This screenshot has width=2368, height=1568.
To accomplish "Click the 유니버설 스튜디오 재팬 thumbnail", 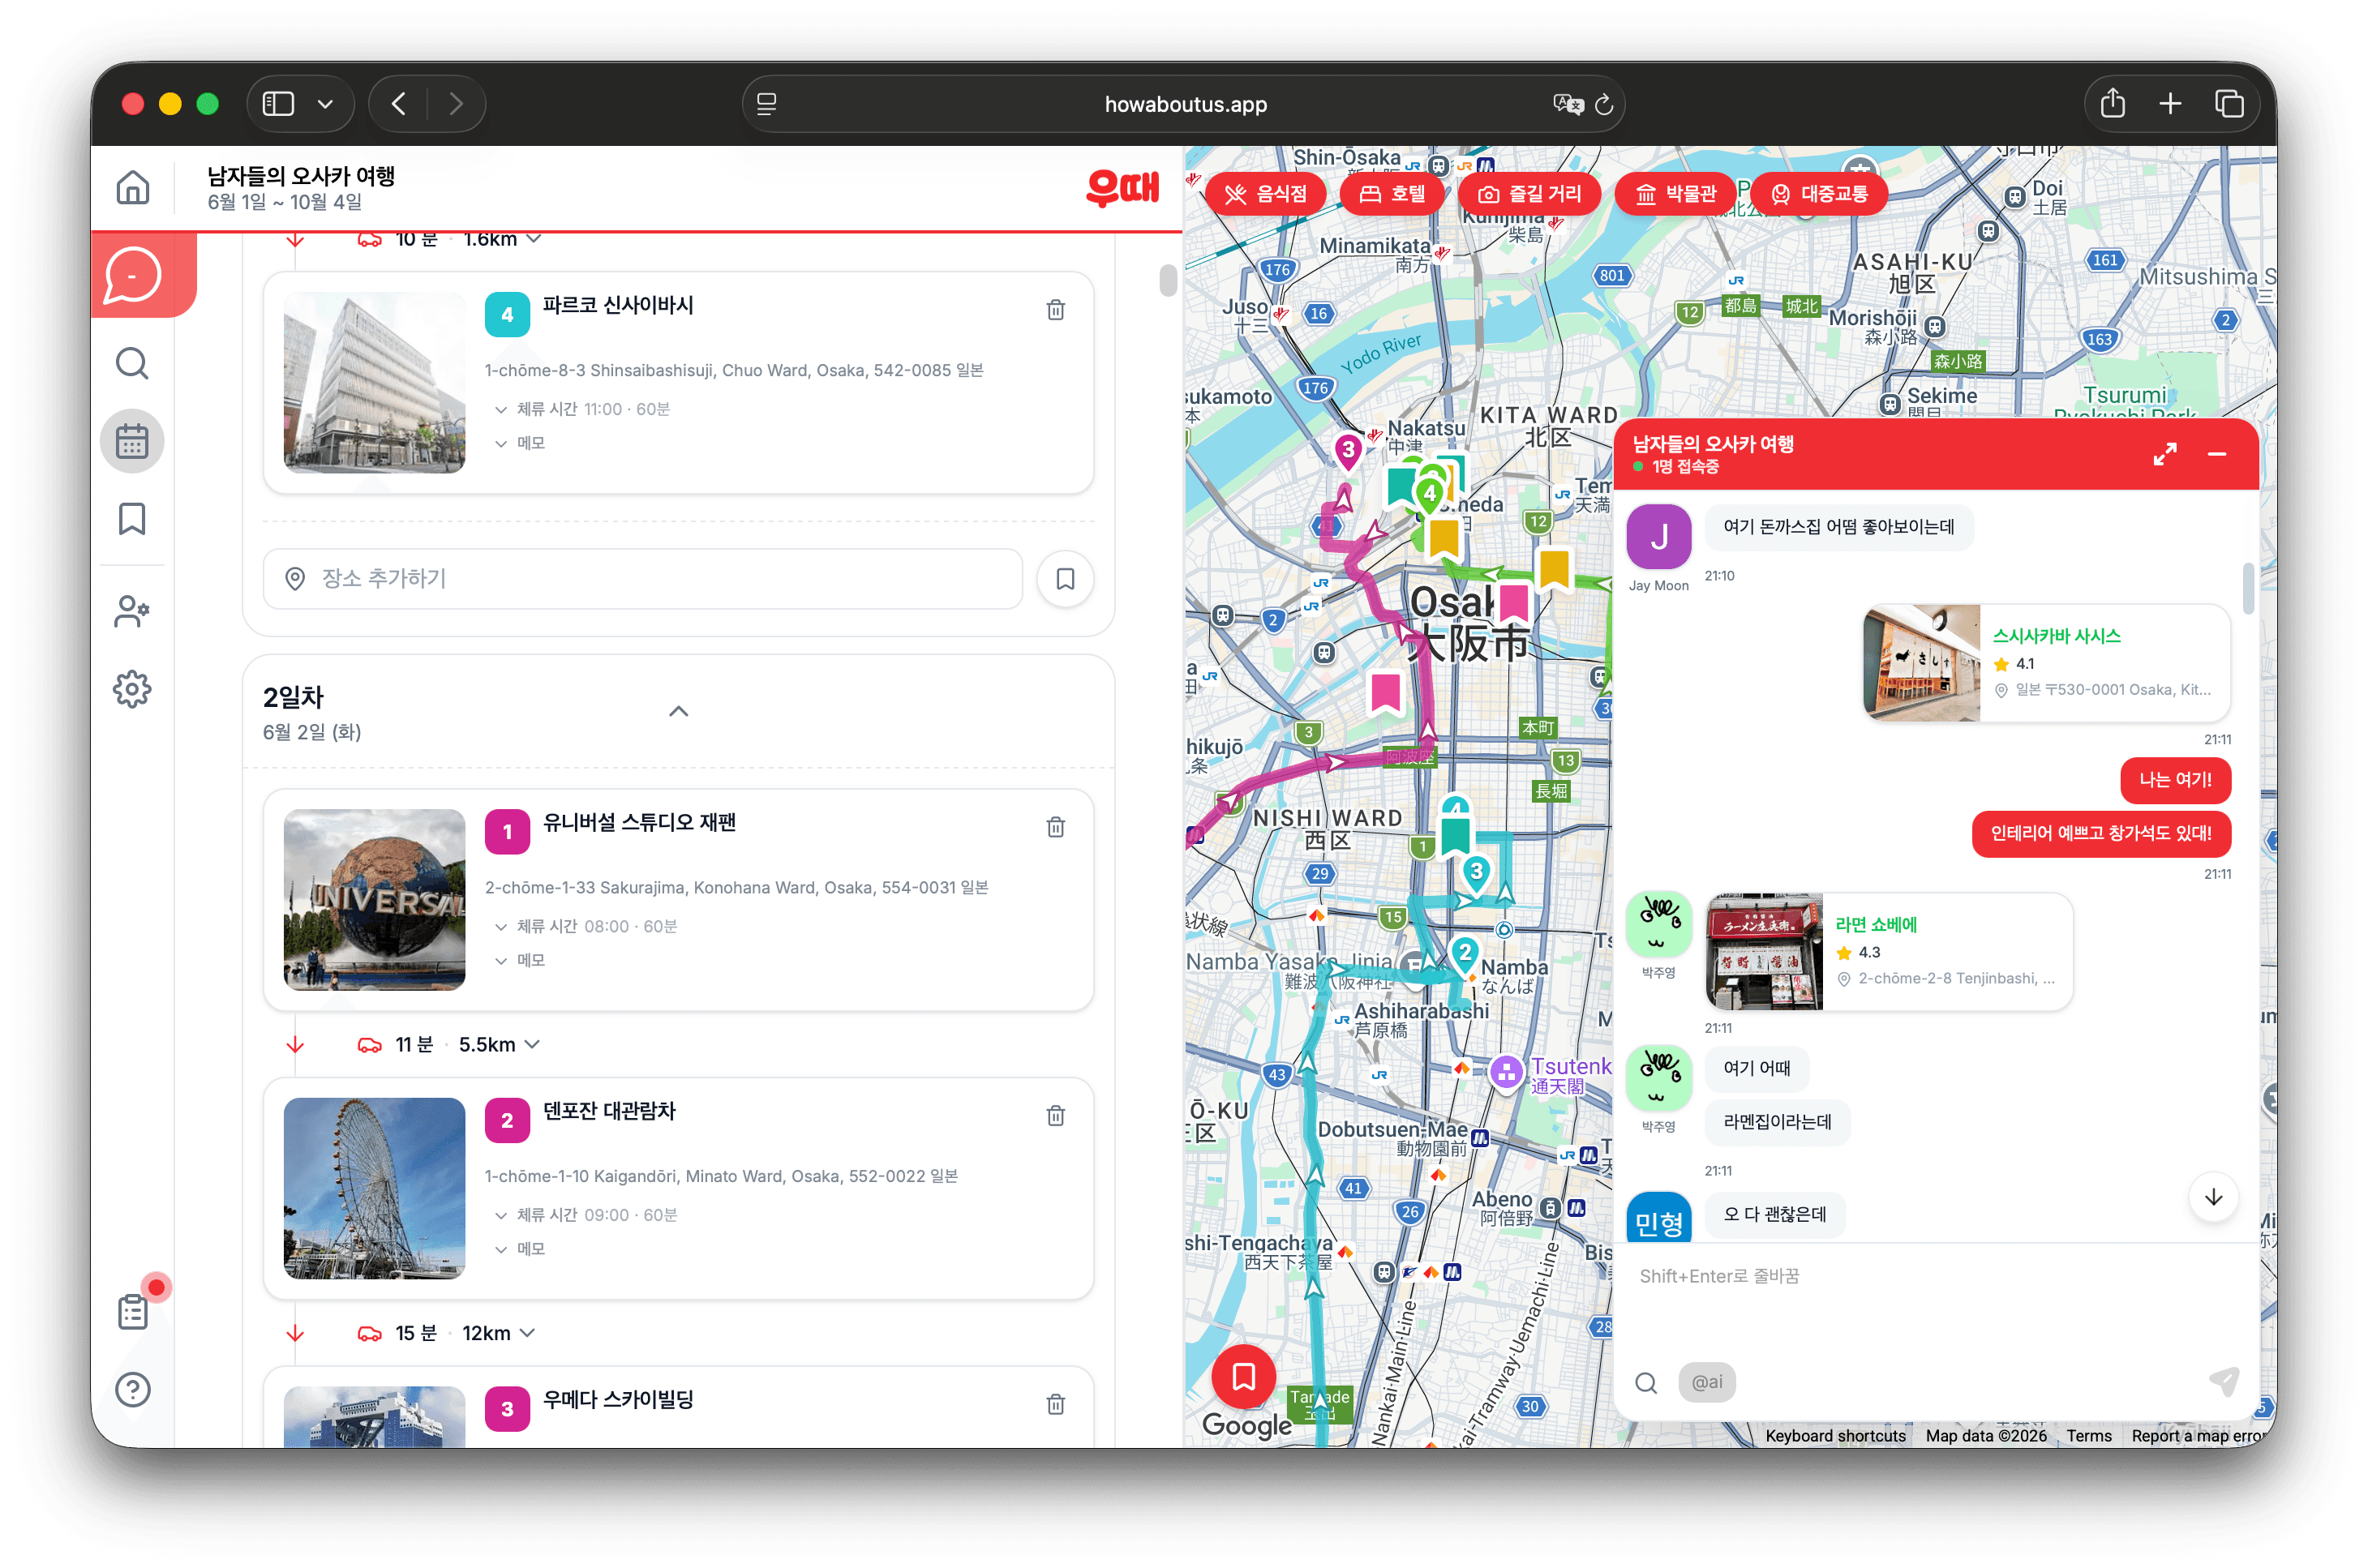I will [374, 900].
